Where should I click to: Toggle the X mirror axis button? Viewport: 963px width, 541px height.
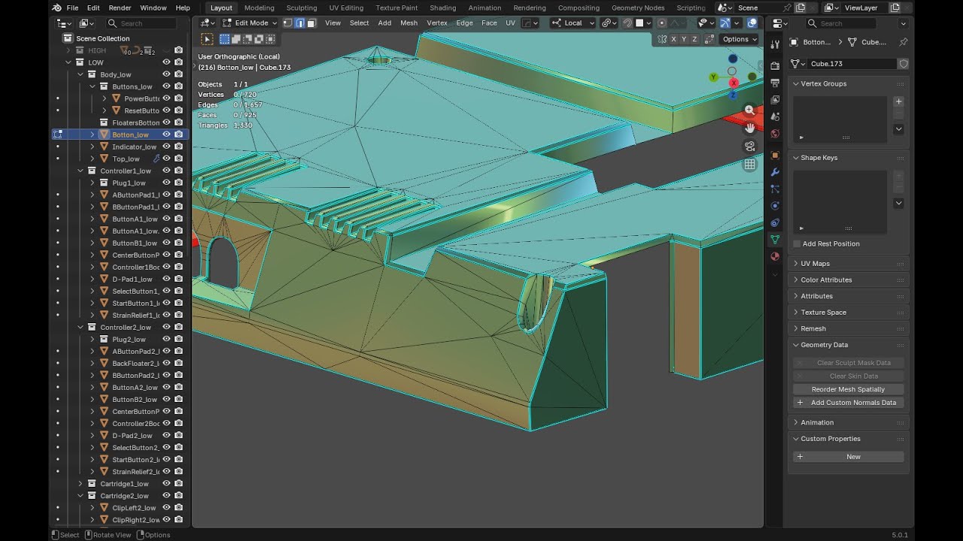tap(673, 39)
